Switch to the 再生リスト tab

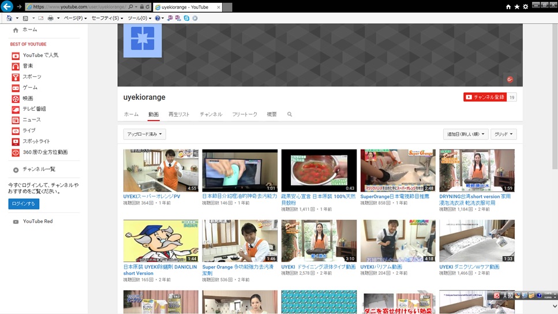[x=179, y=114]
